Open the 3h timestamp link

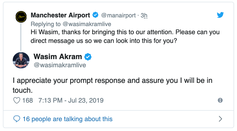click(x=144, y=15)
